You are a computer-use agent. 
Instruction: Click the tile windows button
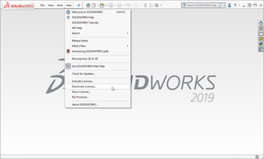pyautogui.click(x=250, y=5)
